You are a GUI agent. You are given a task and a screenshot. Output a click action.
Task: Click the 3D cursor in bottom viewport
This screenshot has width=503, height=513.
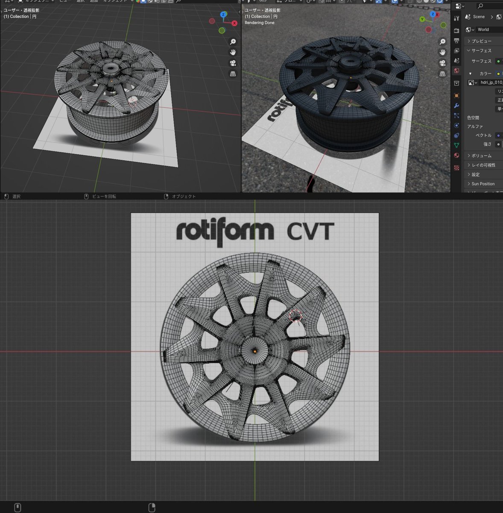tap(295, 316)
